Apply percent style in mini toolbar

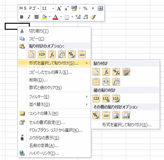click(85, 8)
